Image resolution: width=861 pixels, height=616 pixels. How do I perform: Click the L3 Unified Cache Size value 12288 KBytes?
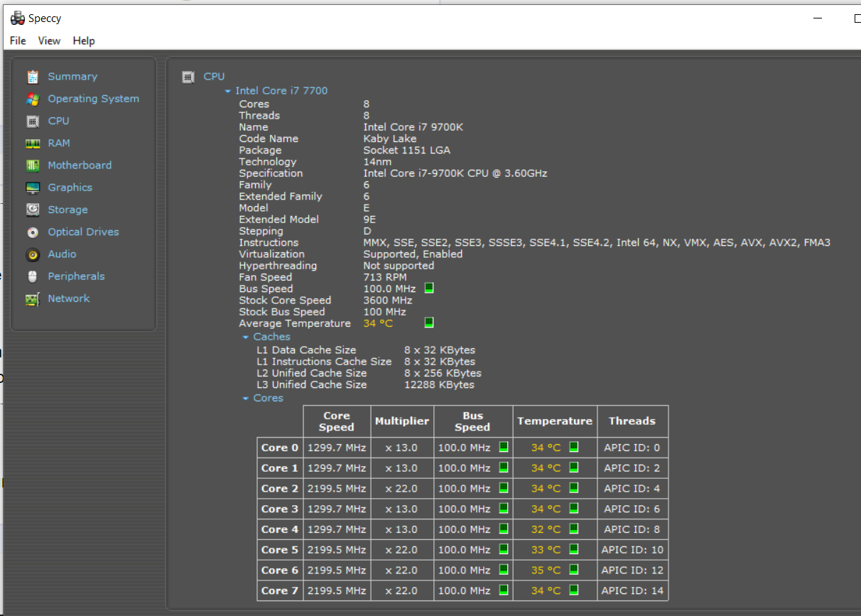pos(439,384)
